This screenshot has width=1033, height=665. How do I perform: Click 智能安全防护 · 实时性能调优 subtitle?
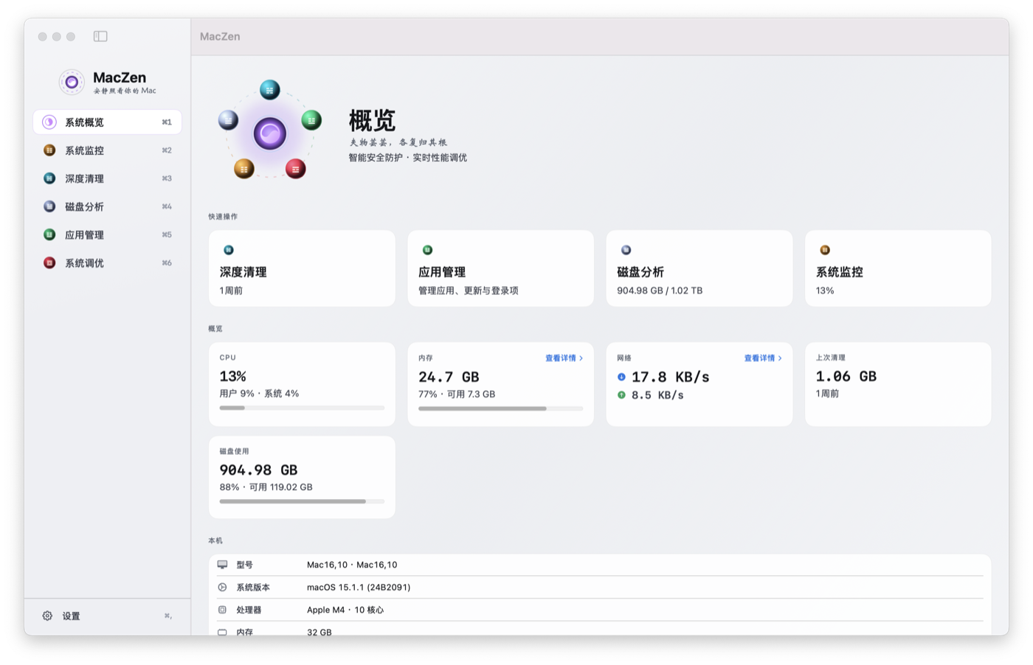click(408, 158)
